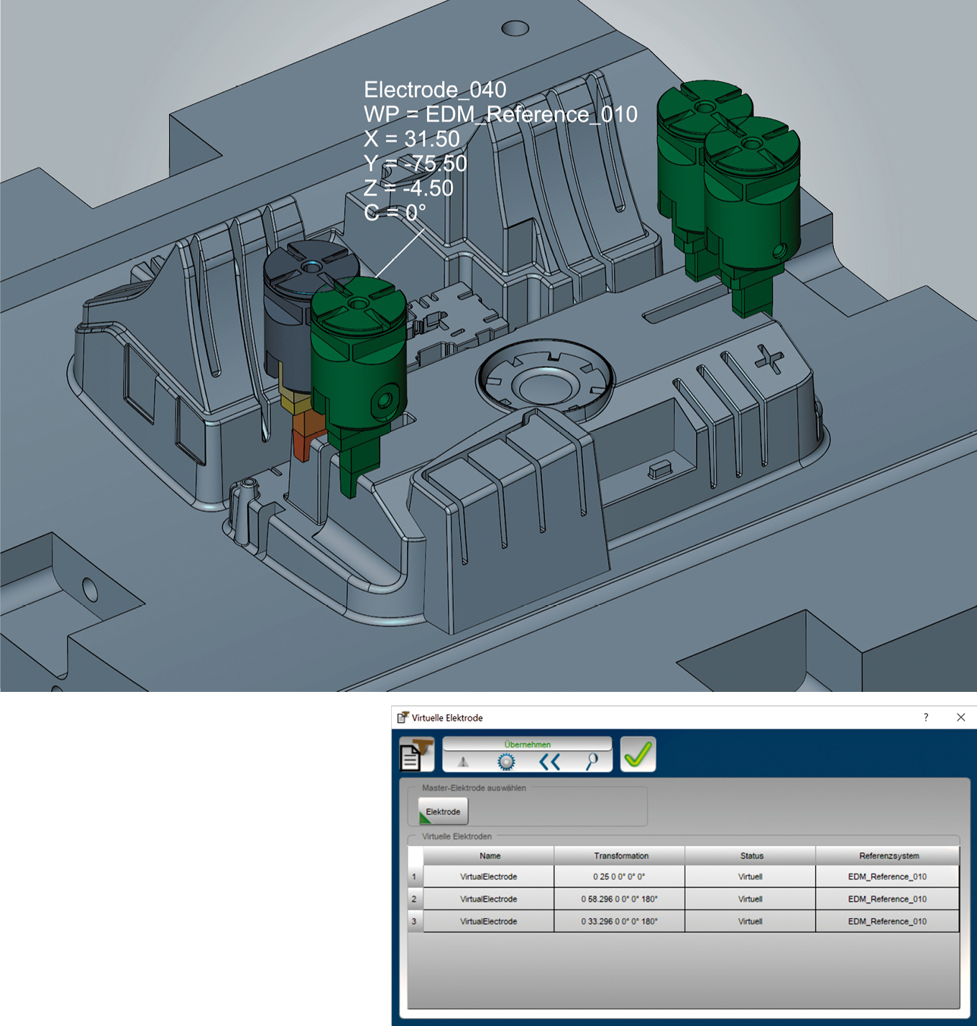This screenshot has height=1026, width=977.
Task: Click the Virtuell status cell in row 1
Action: (x=750, y=877)
